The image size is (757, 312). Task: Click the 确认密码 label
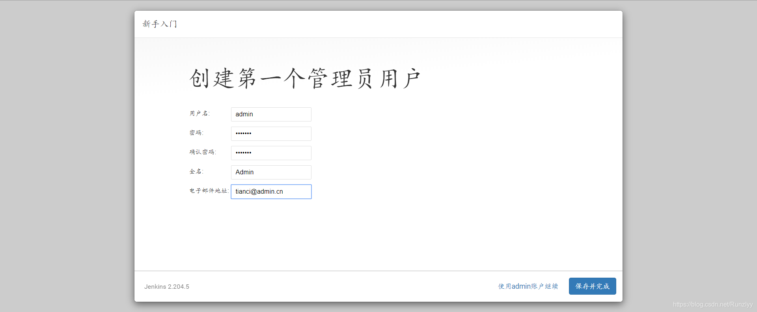203,152
